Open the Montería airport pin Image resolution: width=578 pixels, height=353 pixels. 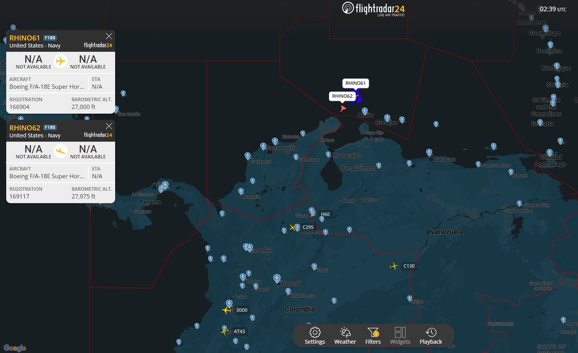pos(241,191)
